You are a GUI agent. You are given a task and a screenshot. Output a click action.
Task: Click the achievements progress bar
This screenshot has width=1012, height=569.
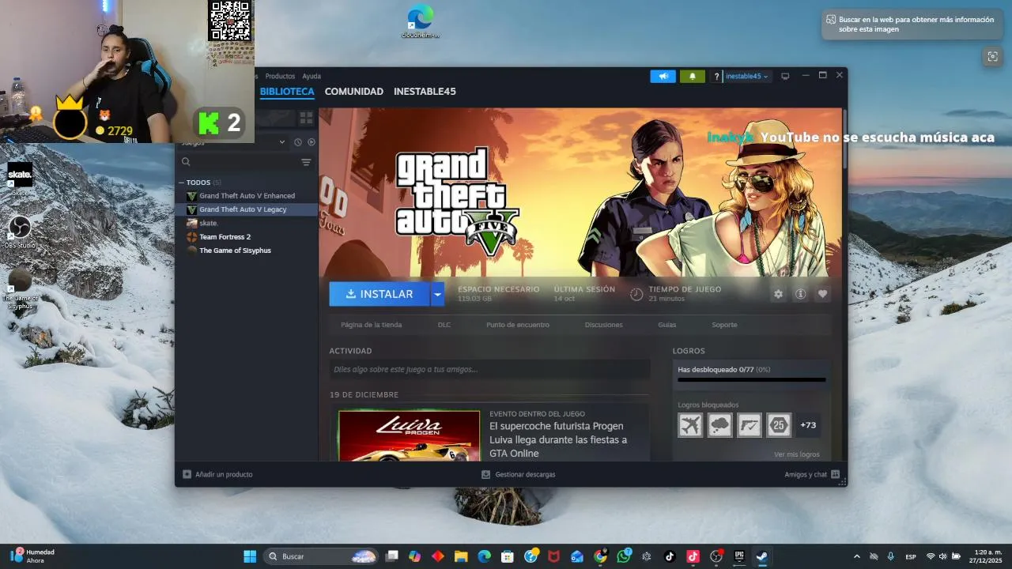(752, 380)
